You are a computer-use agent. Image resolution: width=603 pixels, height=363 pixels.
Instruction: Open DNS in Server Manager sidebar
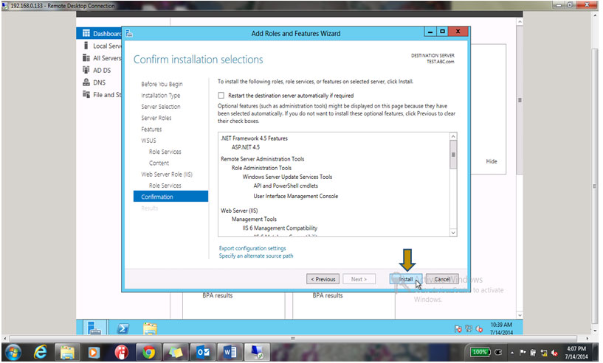94,82
